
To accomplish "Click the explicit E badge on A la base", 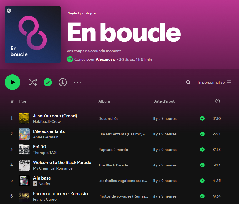I will (35, 184).
